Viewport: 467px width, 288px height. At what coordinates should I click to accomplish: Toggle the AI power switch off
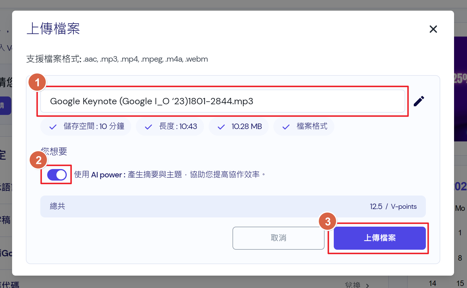(x=57, y=175)
